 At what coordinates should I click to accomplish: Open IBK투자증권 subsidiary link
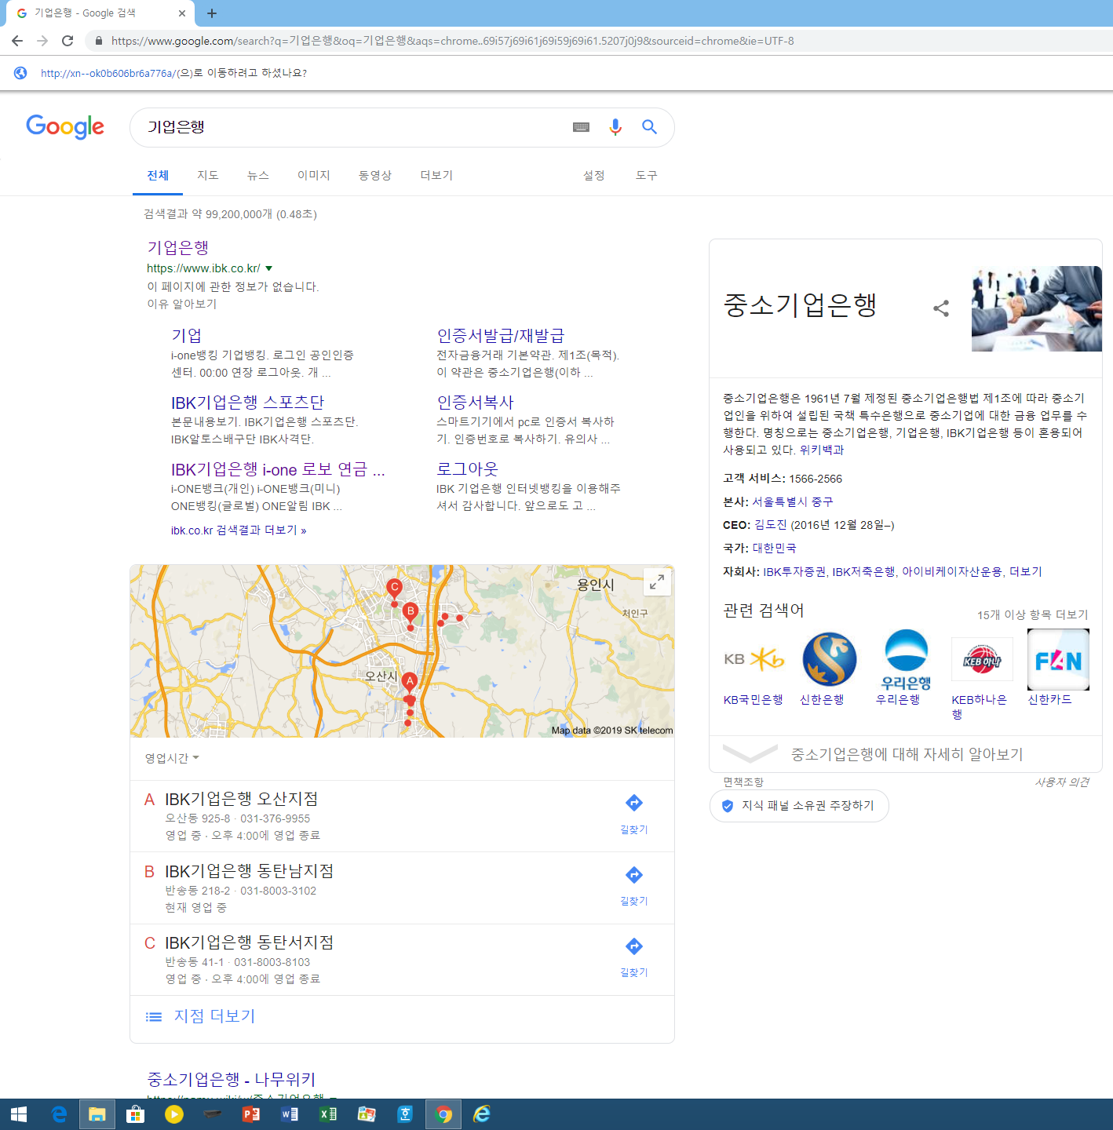tap(794, 572)
